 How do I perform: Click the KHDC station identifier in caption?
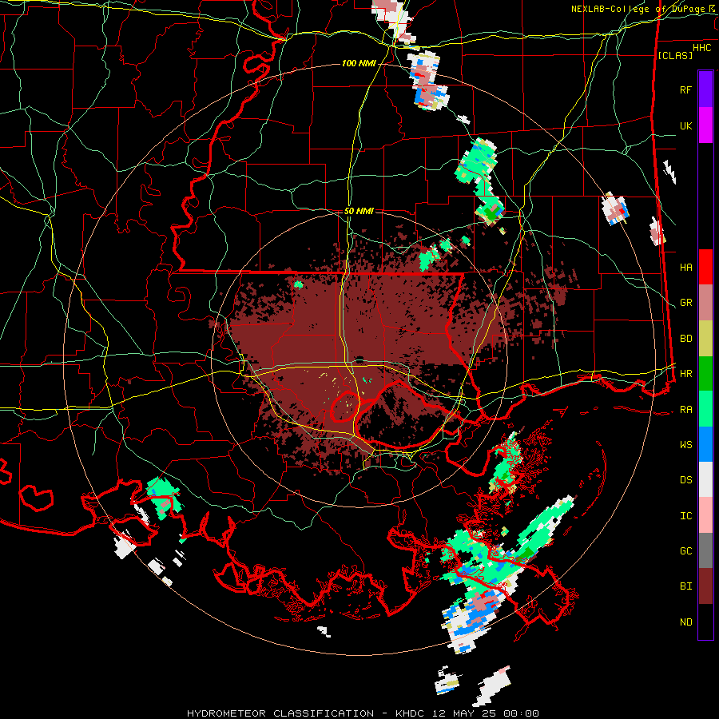pos(411,713)
